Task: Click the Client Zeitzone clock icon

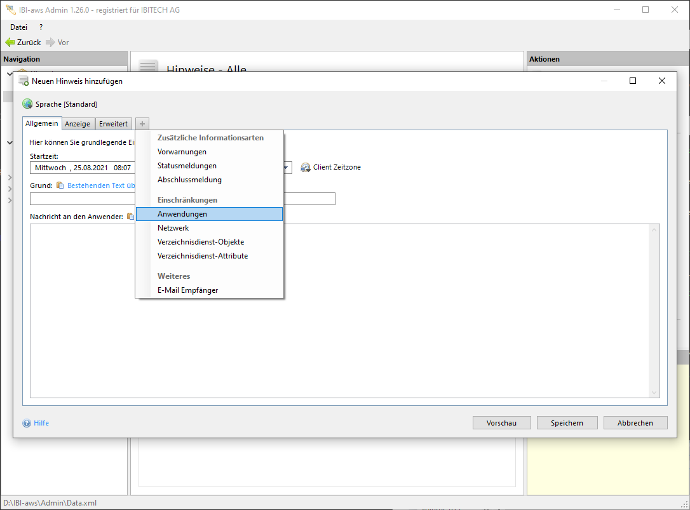Action: coord(306,168)
